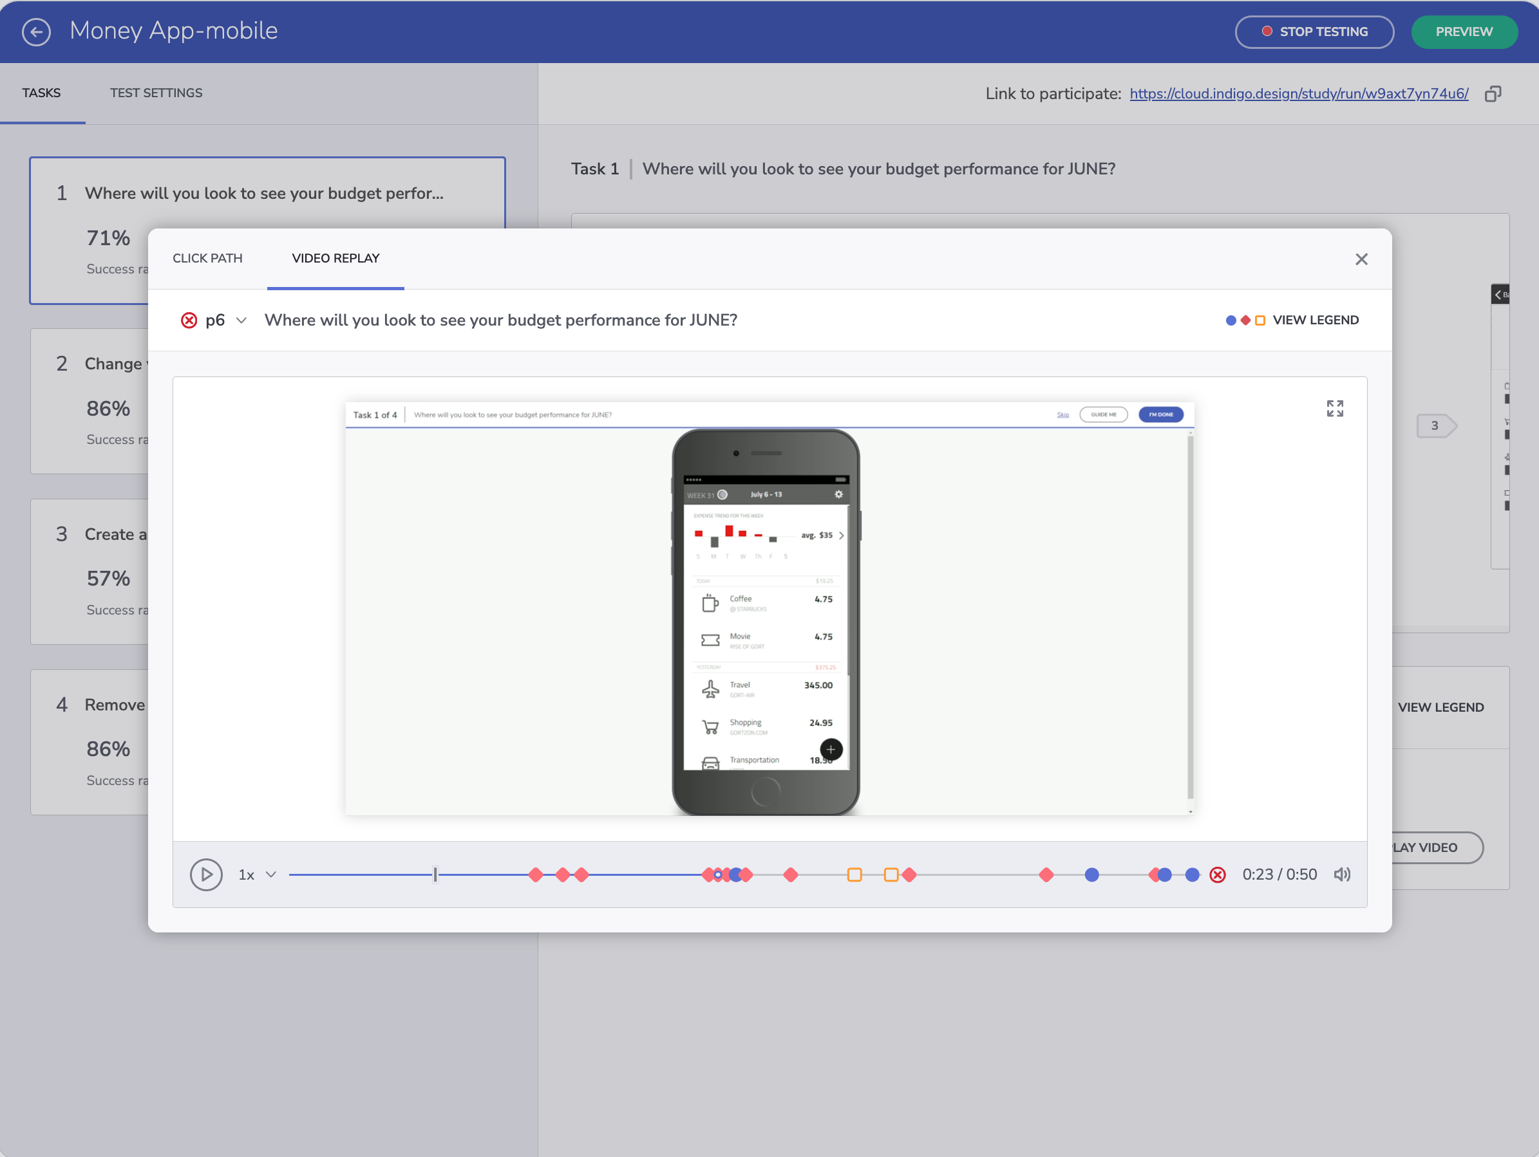The height and width of the screenshot is (1157, 1539).
Task: Jump to the red diamond right after orange squares
Action: (x=909, y=875)
